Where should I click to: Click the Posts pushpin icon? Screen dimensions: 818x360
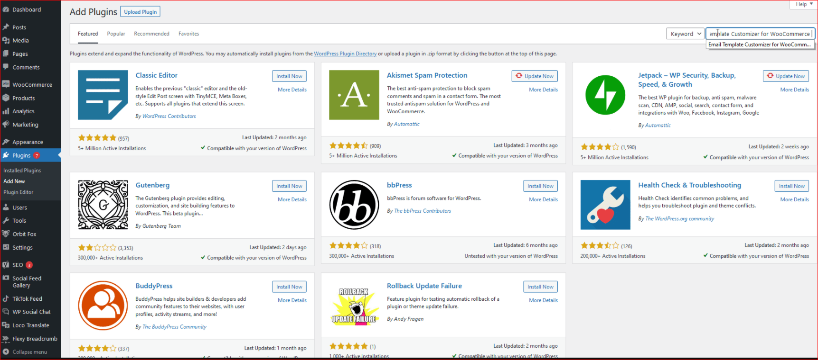pyautogui.click(x=6, y=27)
